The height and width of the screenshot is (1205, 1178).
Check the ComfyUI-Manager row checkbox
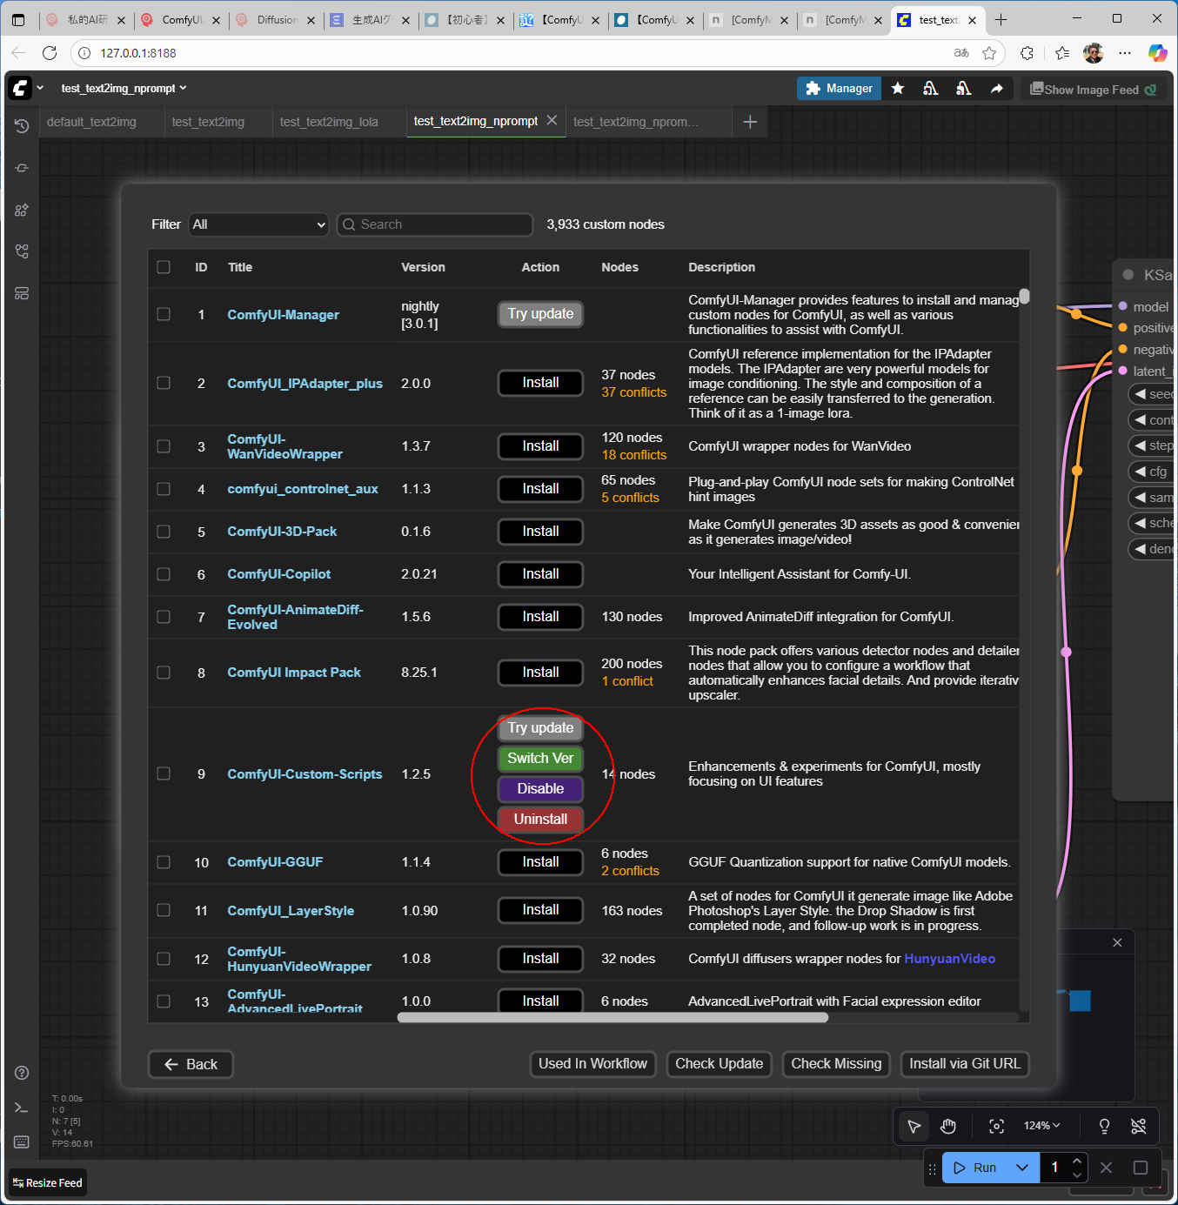point(164,314)
